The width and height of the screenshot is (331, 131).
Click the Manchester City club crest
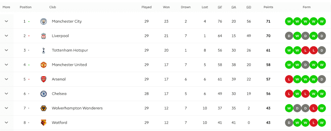tap(43, 21)
